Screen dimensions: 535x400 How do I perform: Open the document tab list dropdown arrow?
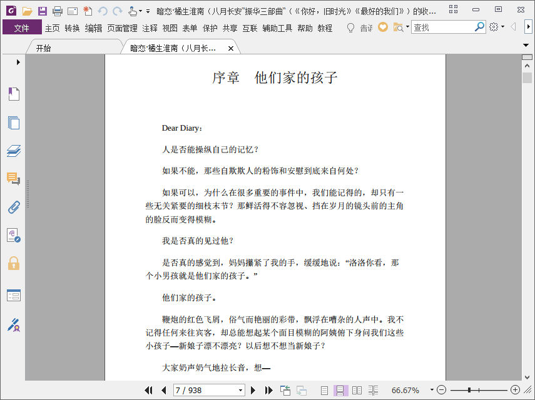526,45
